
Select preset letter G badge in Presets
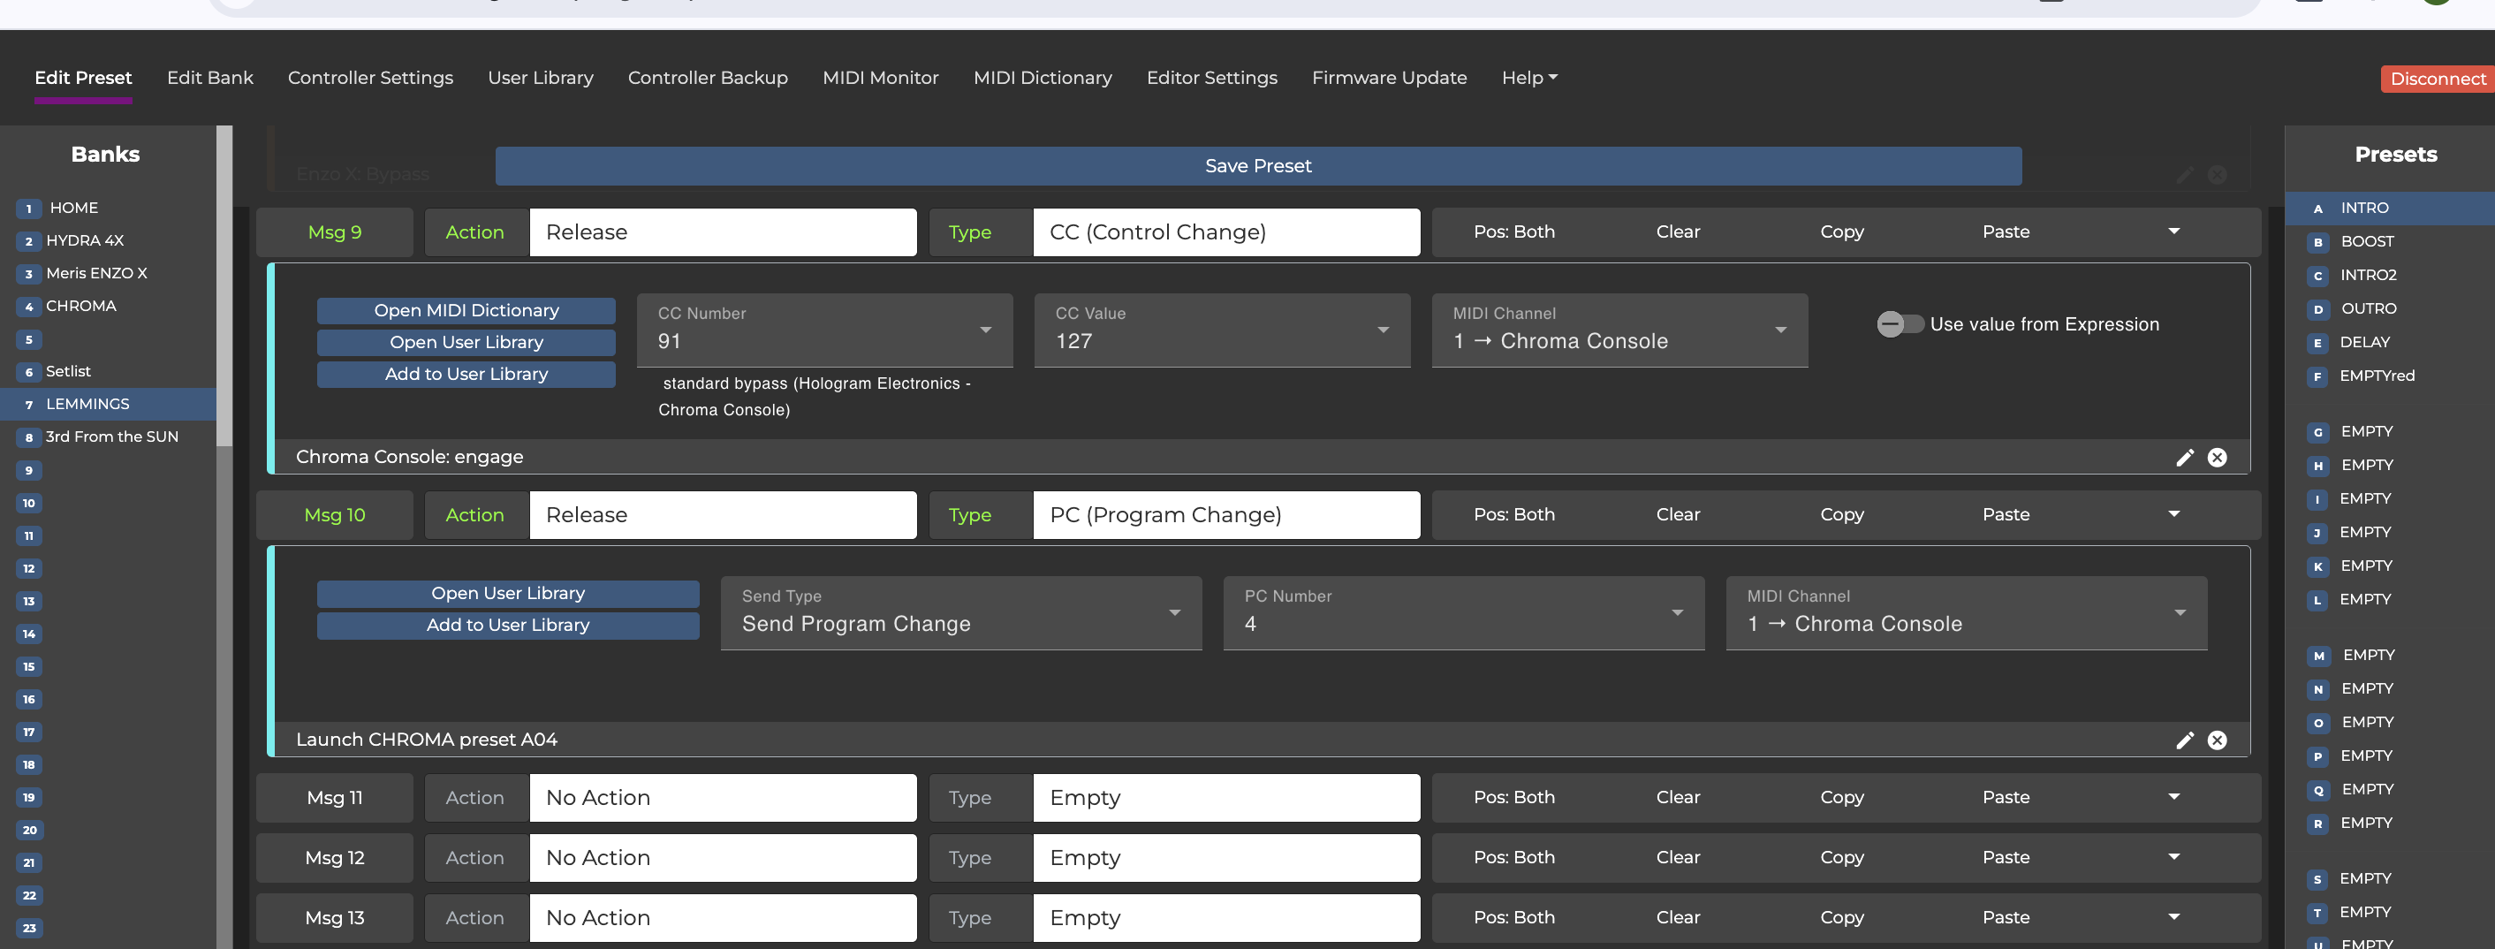tap(2317, 432)
